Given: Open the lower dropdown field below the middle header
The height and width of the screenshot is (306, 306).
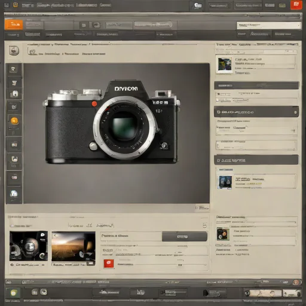Looking at the screenshot, I should pyautogui.click(x=256, y=145).
